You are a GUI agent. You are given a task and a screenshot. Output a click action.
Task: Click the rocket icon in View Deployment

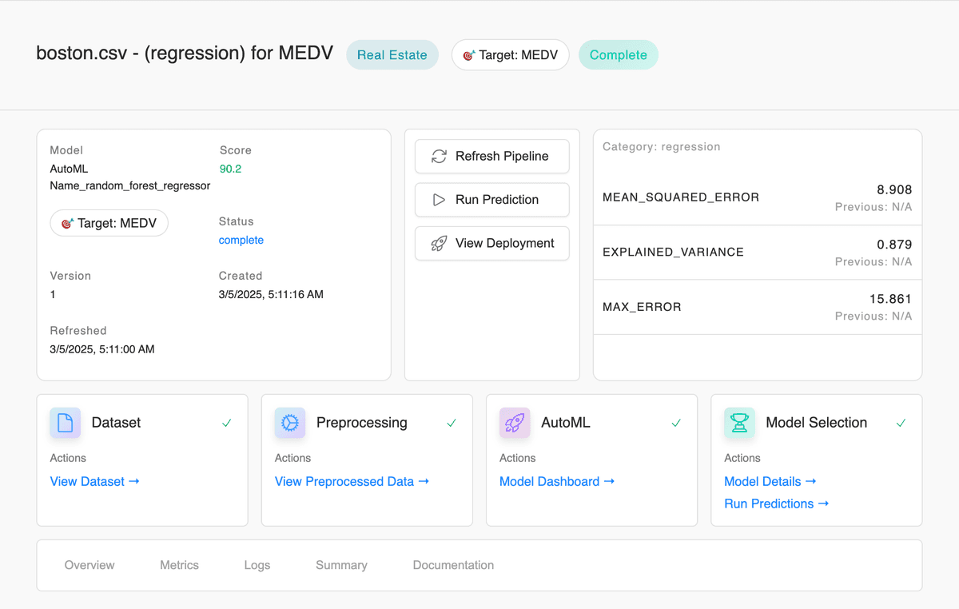click(x=439, y=244)
